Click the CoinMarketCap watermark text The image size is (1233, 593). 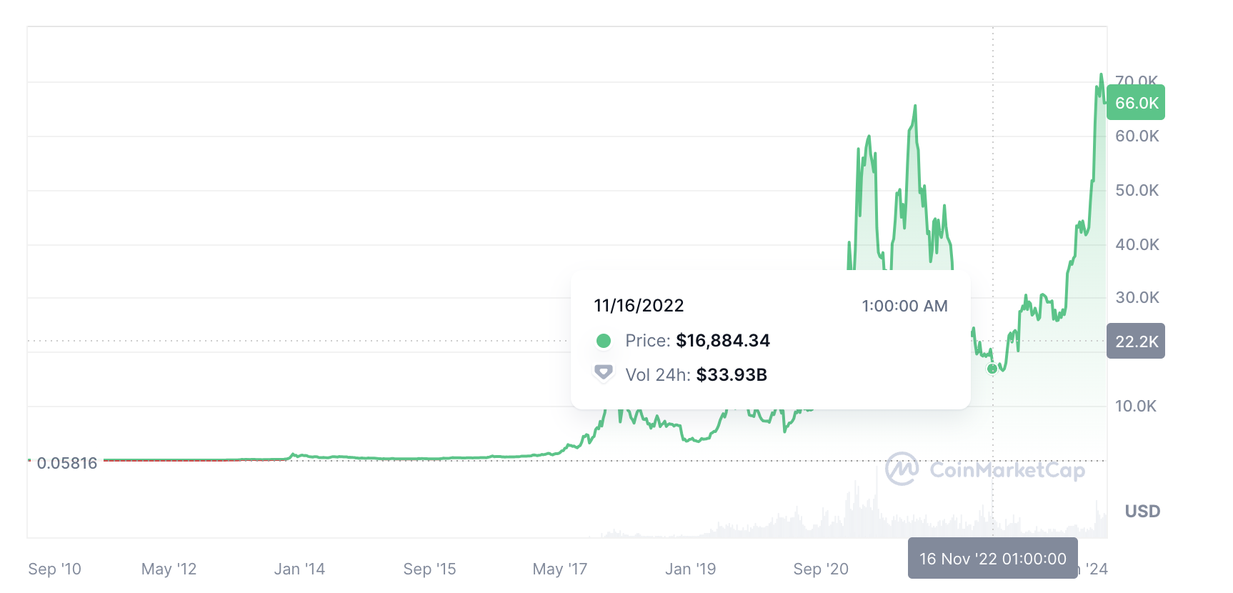(x=1007, y=469)
